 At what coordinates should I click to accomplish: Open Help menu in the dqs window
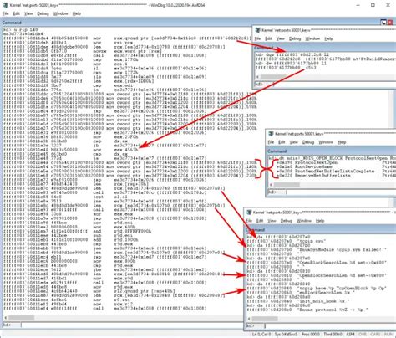328,38
